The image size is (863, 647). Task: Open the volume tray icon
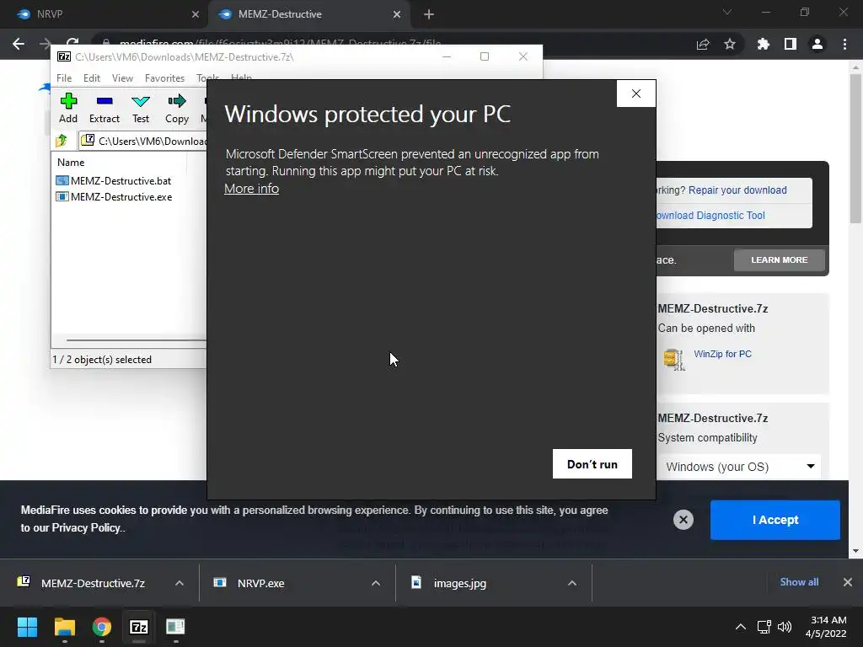pos(785,627)
